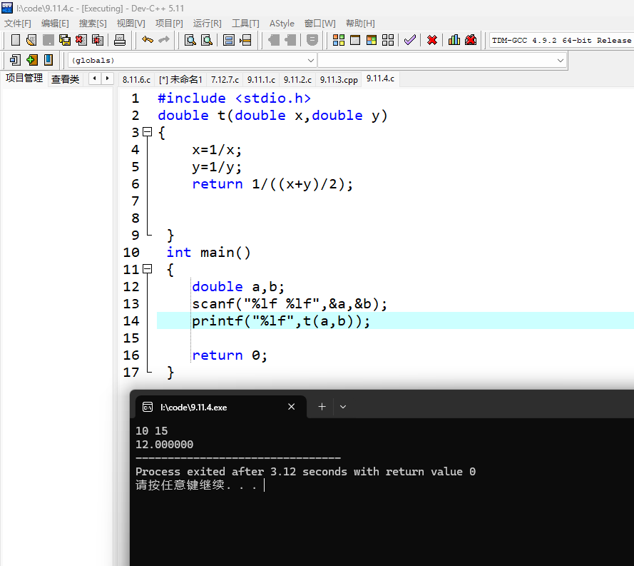Click the Save All files icon

tap(65, 40)
